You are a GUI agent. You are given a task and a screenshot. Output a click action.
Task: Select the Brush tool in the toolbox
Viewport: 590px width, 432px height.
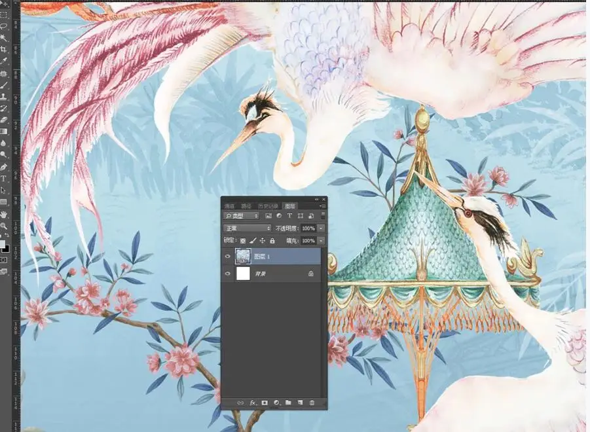tap(4, 85)
